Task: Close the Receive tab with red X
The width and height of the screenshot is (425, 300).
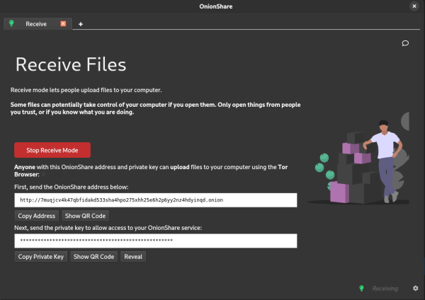Action: 63,23
